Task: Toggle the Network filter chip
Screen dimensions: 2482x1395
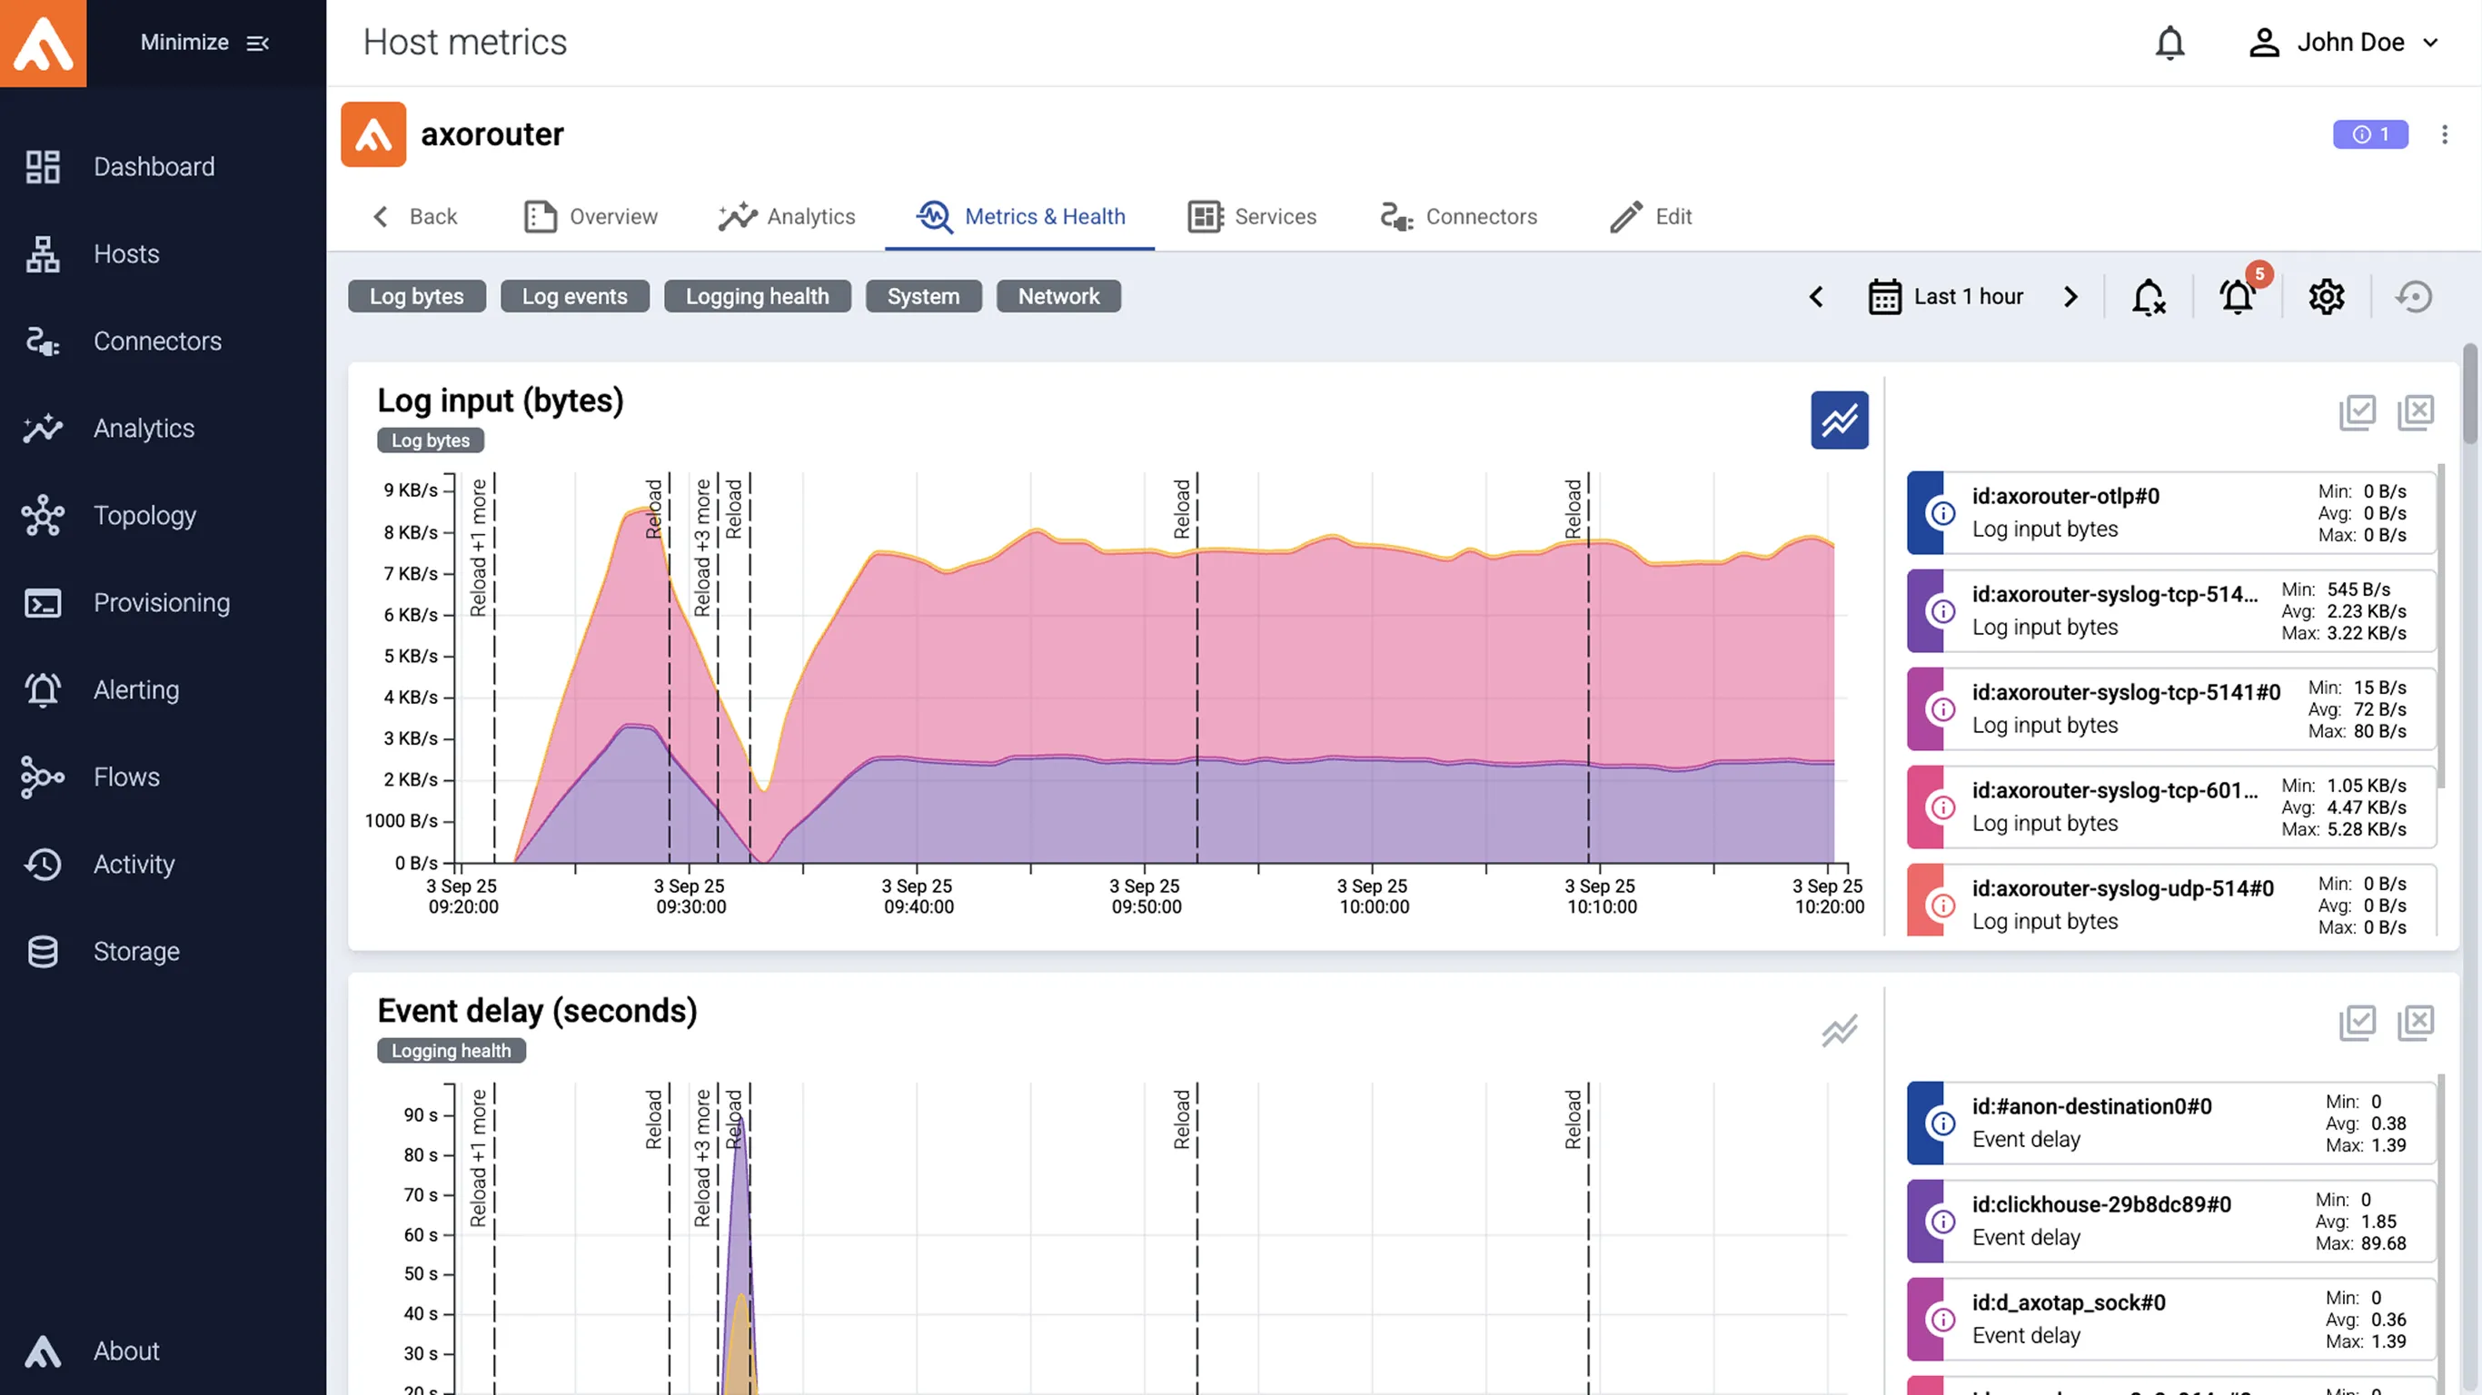Action: point(1059,297)
